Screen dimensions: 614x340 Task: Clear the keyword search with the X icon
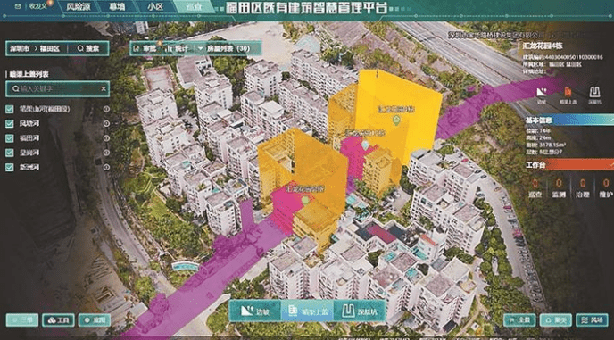104,89
